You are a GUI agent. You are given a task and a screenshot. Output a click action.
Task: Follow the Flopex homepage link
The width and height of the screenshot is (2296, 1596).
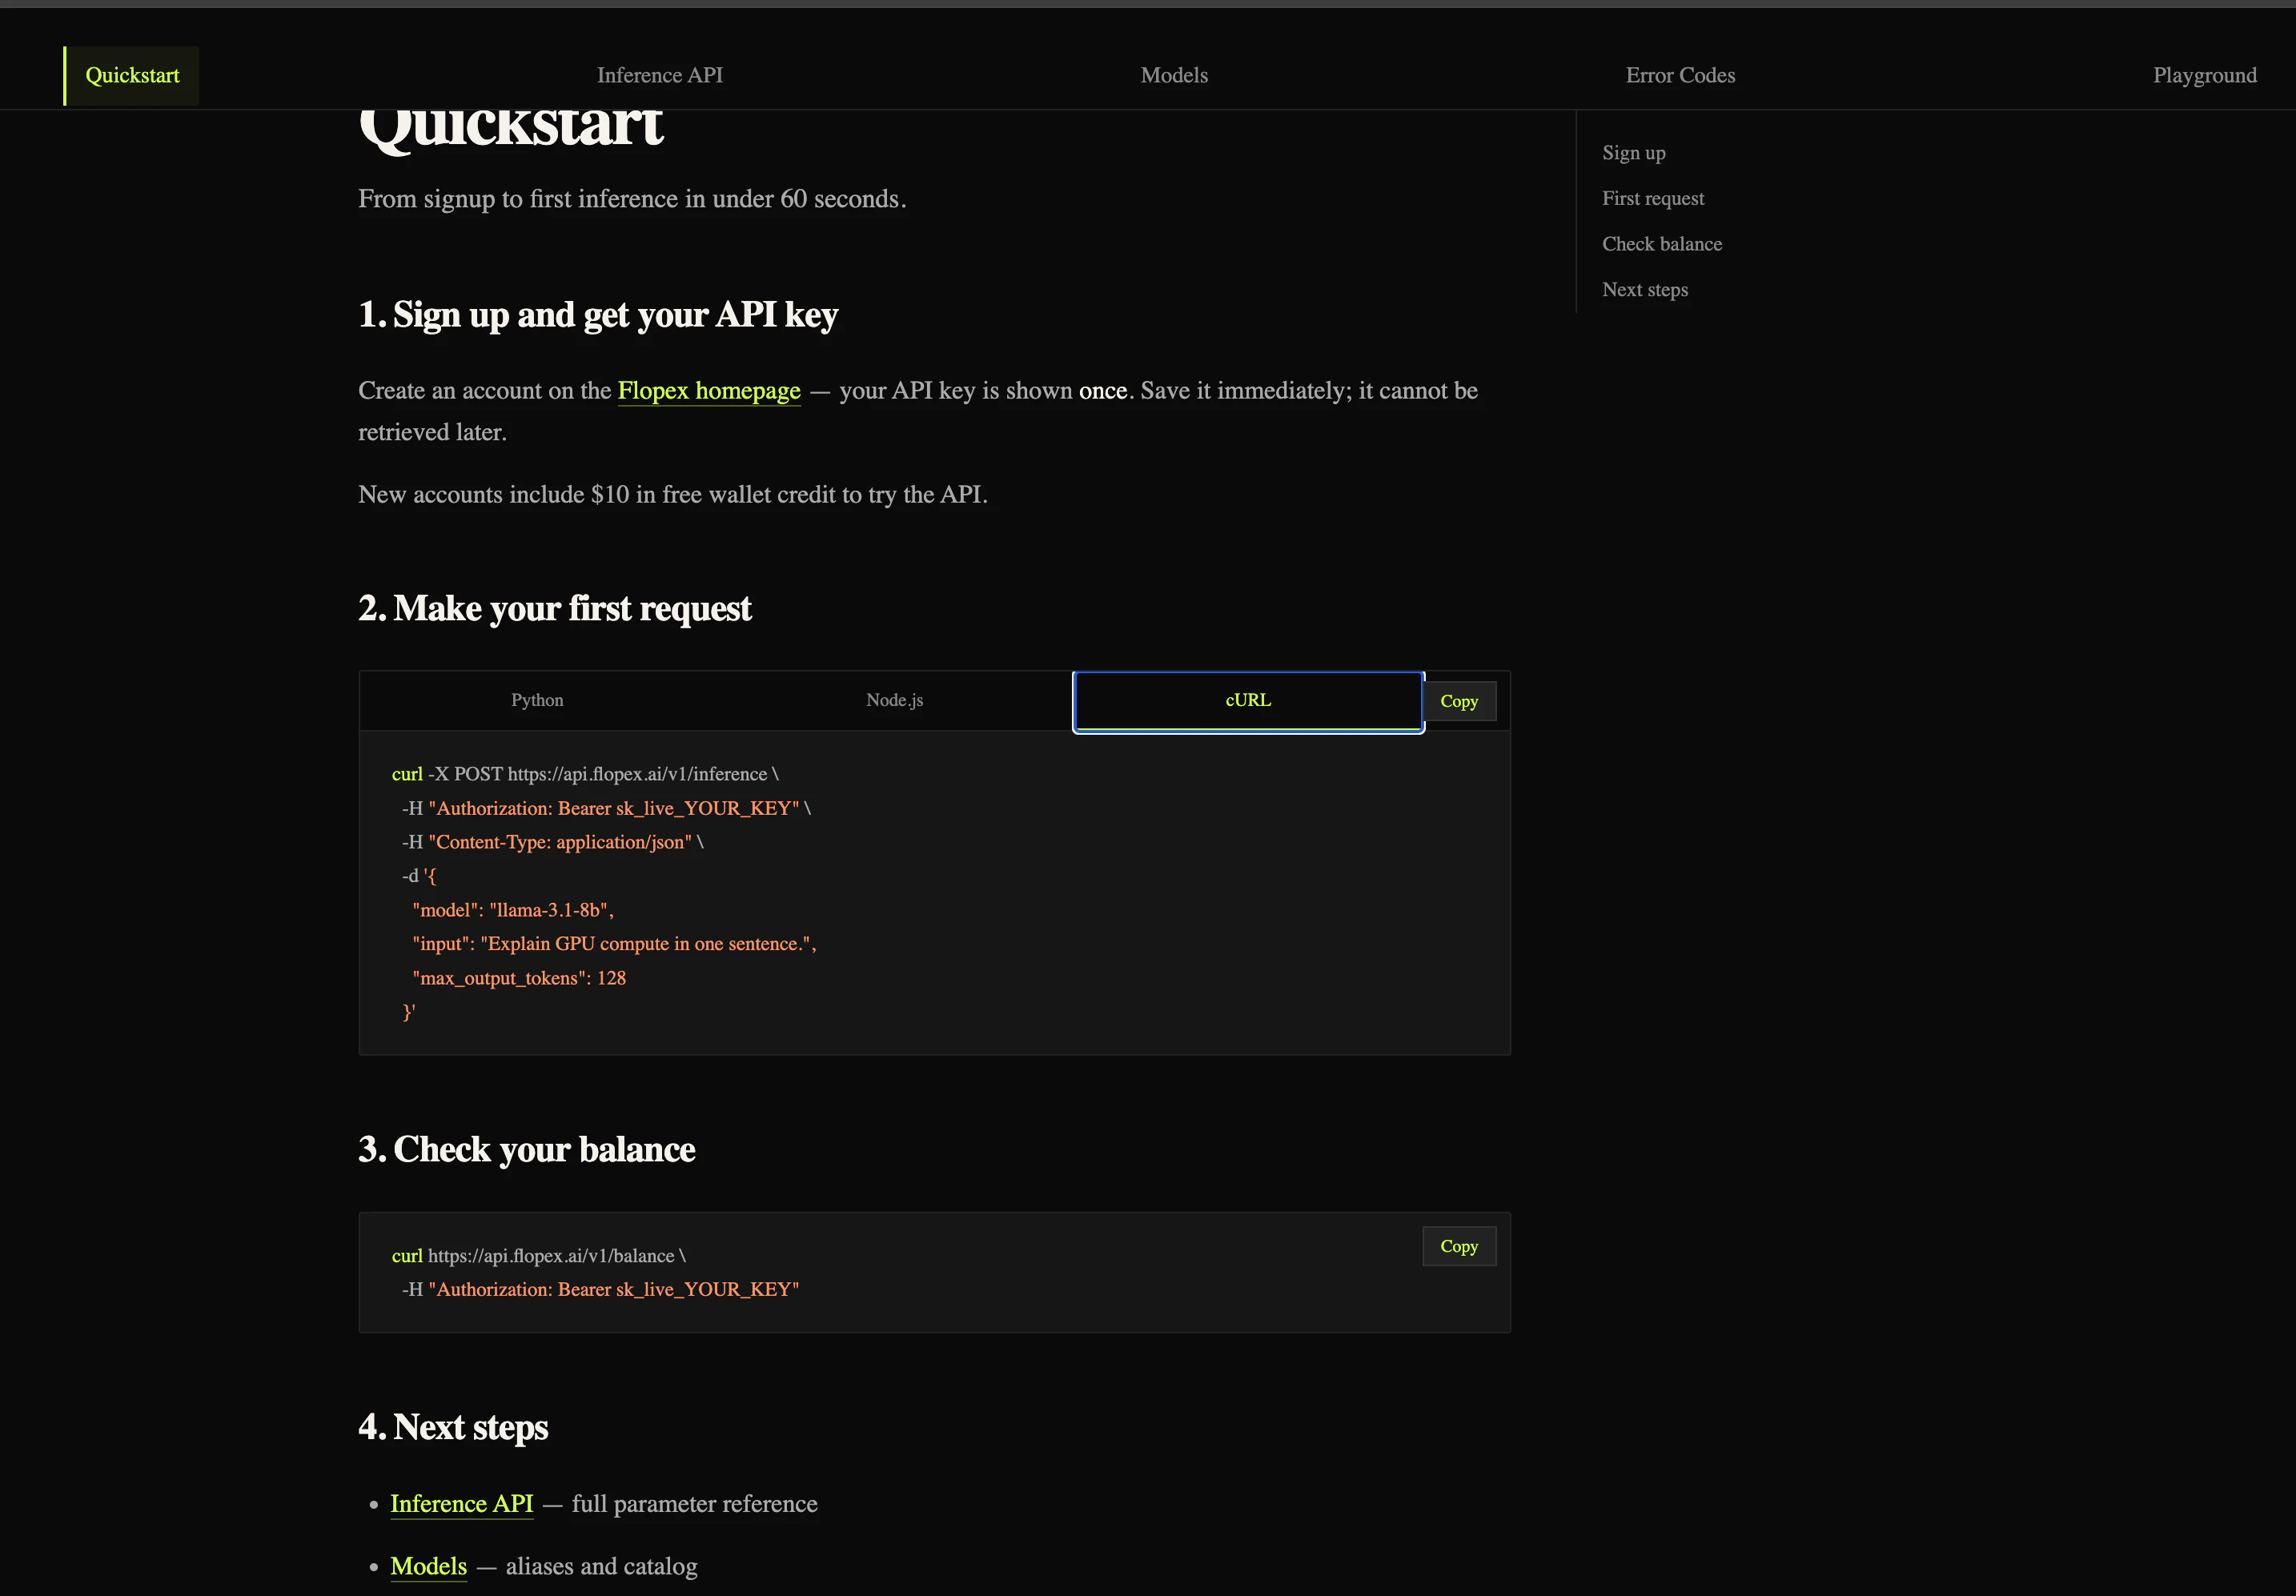click(x=708, y=391)
